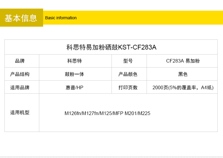Click the 适用品牌 label cell
223x158 pixels.
coord(20,88)
